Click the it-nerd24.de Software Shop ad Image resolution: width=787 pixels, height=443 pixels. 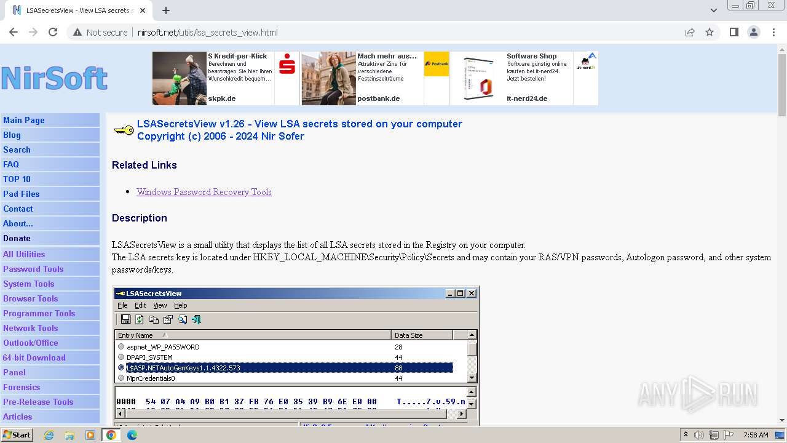tap(524, 78)
